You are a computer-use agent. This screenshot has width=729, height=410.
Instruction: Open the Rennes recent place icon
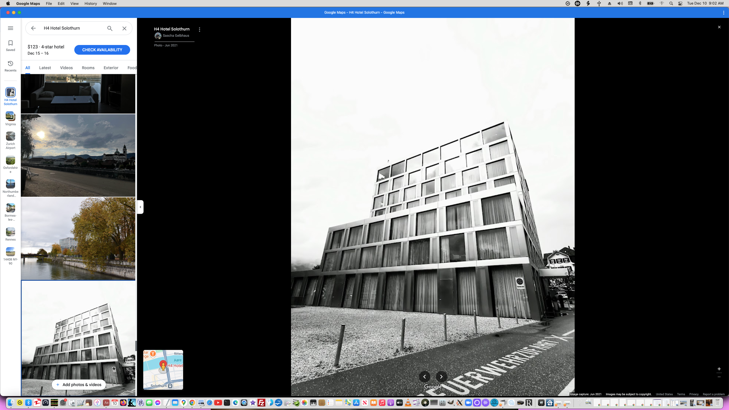click(x=10, y=232)
